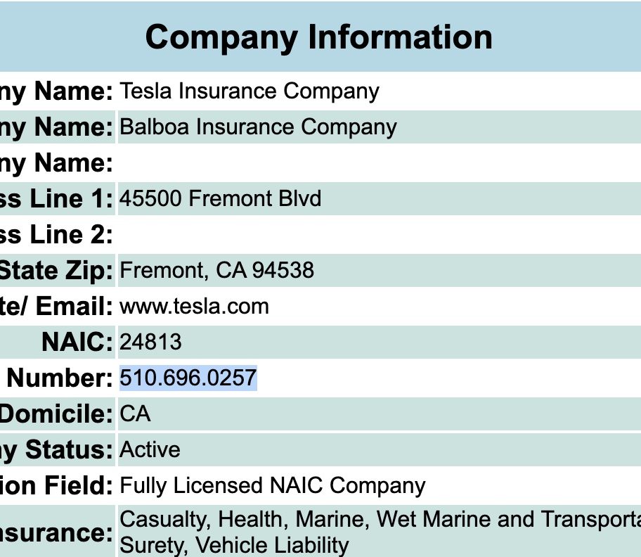
Task: Click the Active status value
Action: click(x=150, y=450)
